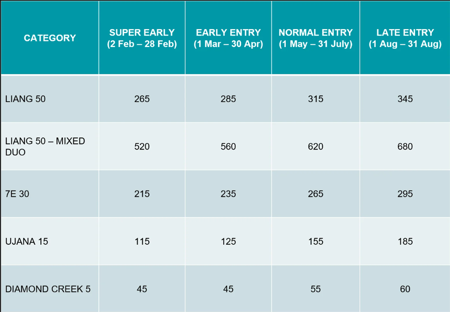
Task: Click the CATEGORY column header
Action: (50, 38)
